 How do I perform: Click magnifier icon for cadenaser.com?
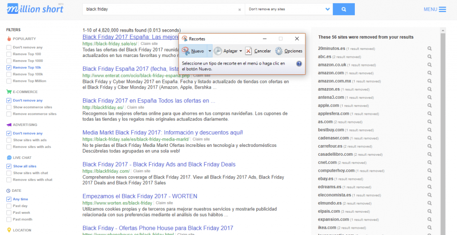430,138
